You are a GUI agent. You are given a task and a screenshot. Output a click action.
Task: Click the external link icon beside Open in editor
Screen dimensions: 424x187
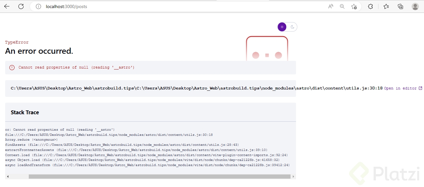420,88
